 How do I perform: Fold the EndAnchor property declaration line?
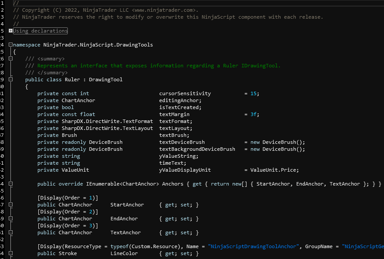(10, 219)
